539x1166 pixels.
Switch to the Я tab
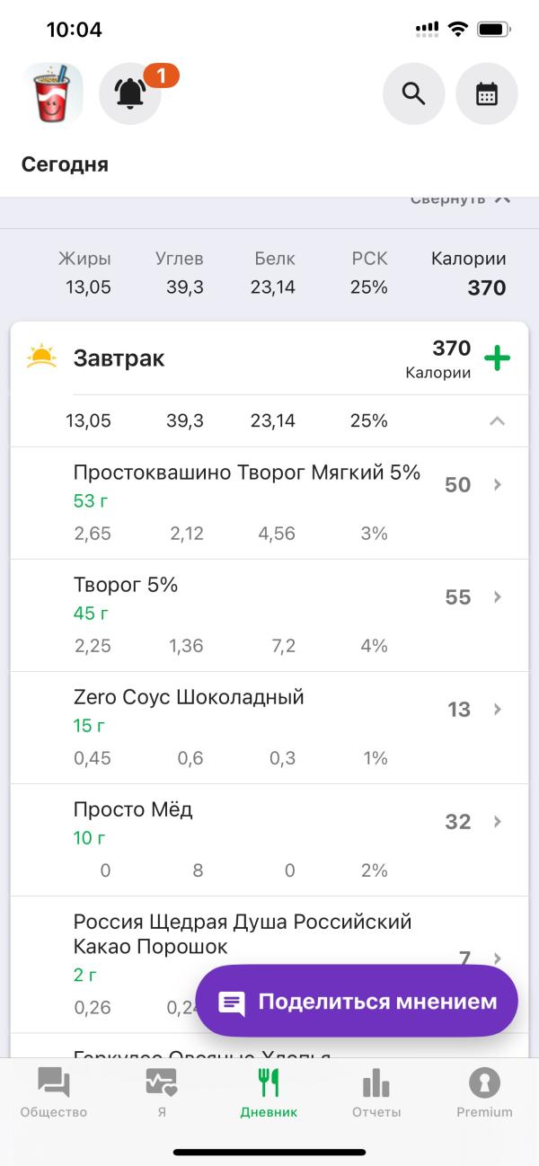click(161, 1092)
